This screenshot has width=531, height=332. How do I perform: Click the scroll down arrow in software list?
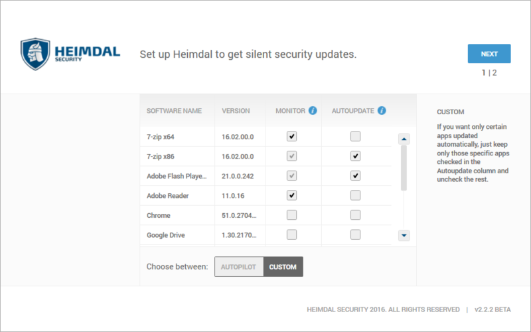[x=404, y=235]
